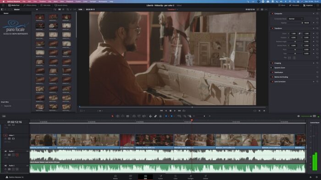Activate the Blade edit mode tool
This screenshot has height=180, width=321.
click(x=128, y=116)
